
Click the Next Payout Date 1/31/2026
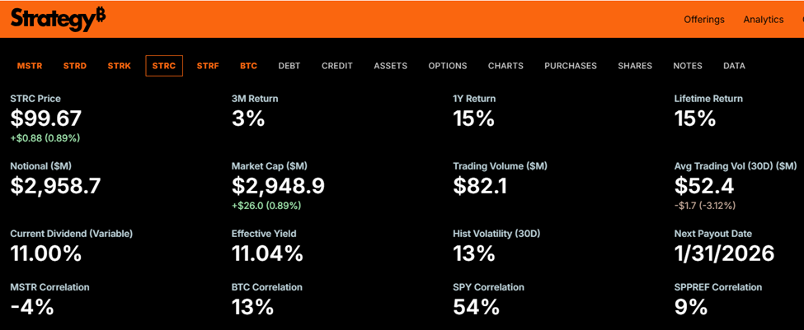click(724, 253)
